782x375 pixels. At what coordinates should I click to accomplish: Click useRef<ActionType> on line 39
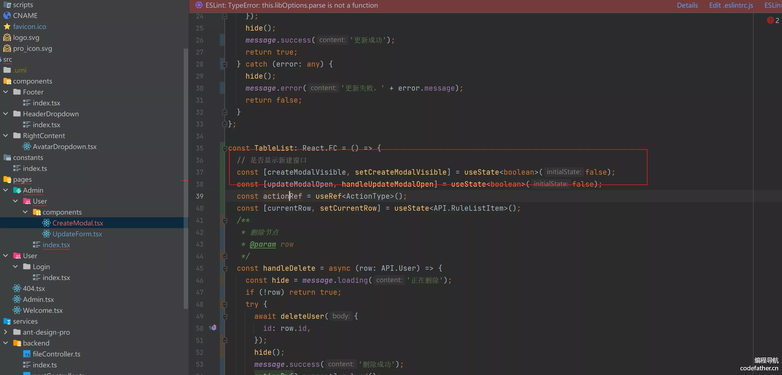click(x=355, y=196)
